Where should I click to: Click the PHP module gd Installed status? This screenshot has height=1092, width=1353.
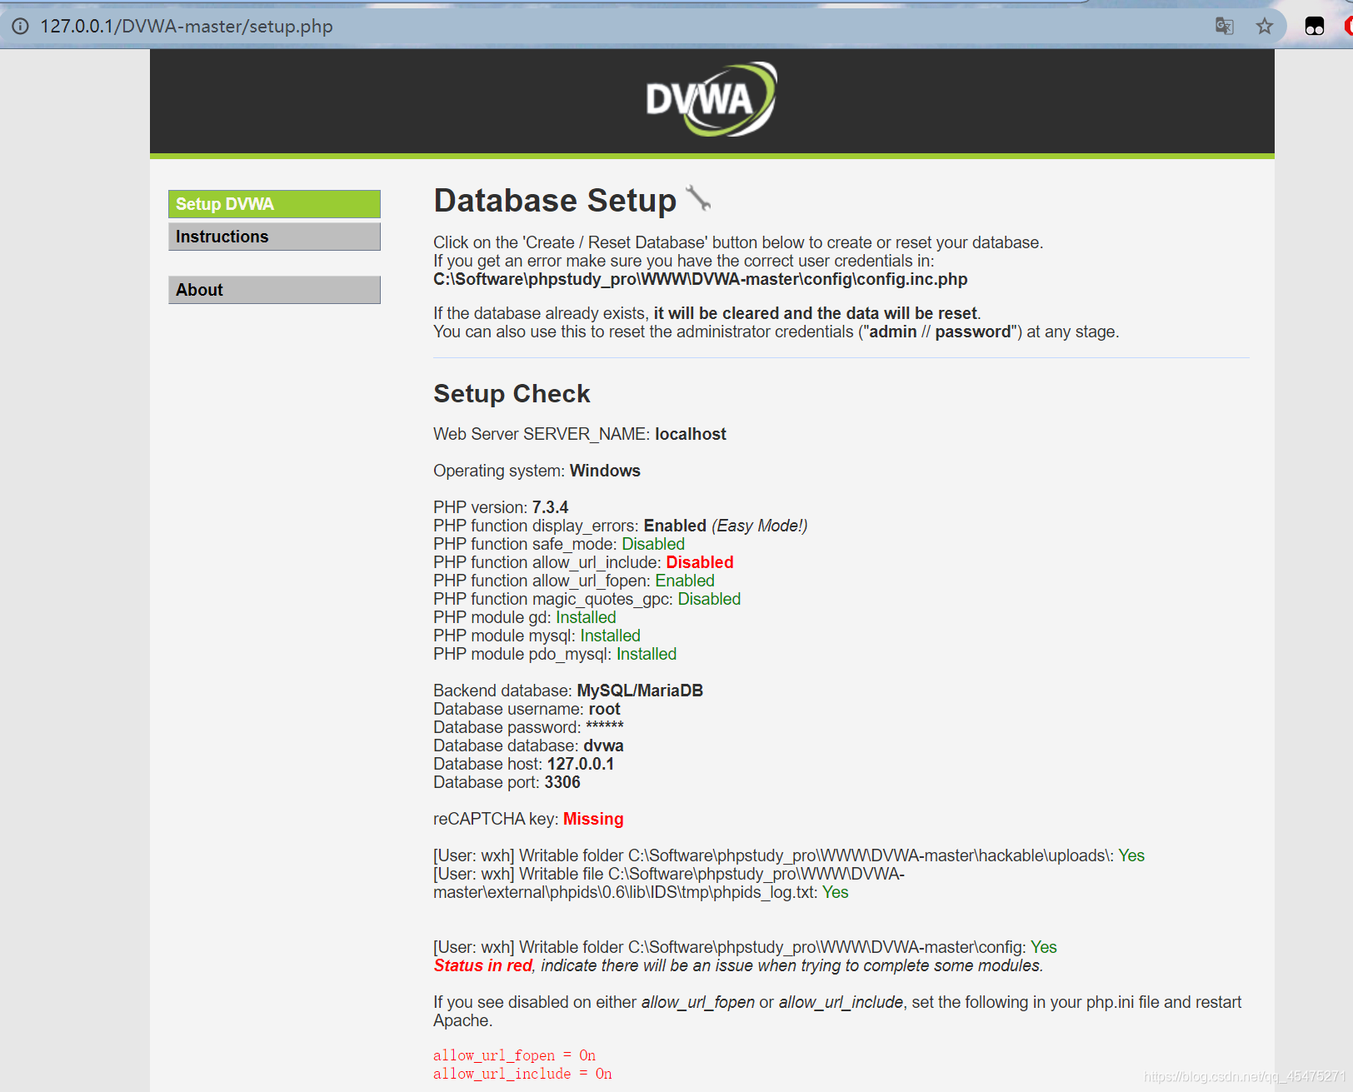coord(586,617)
